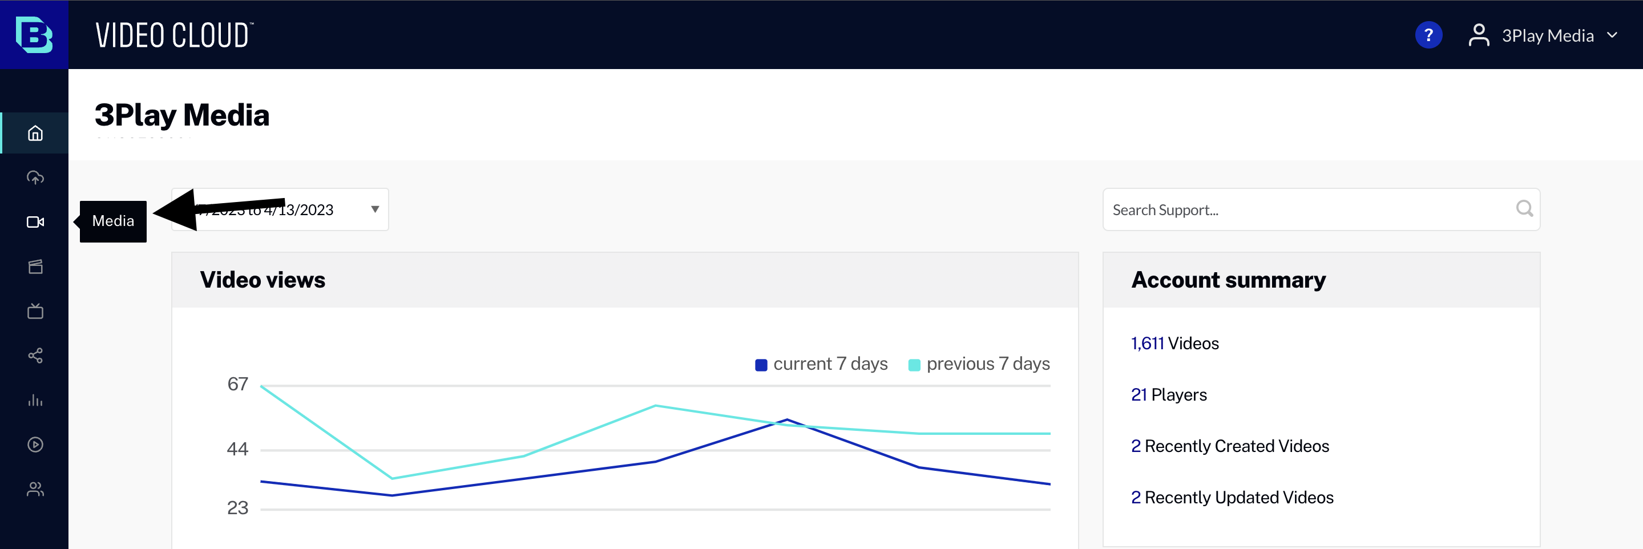The height and width of the screenshot is (549, 1643).
Task: Click the Video views panel heading
Action: click(x=262, y=280)
